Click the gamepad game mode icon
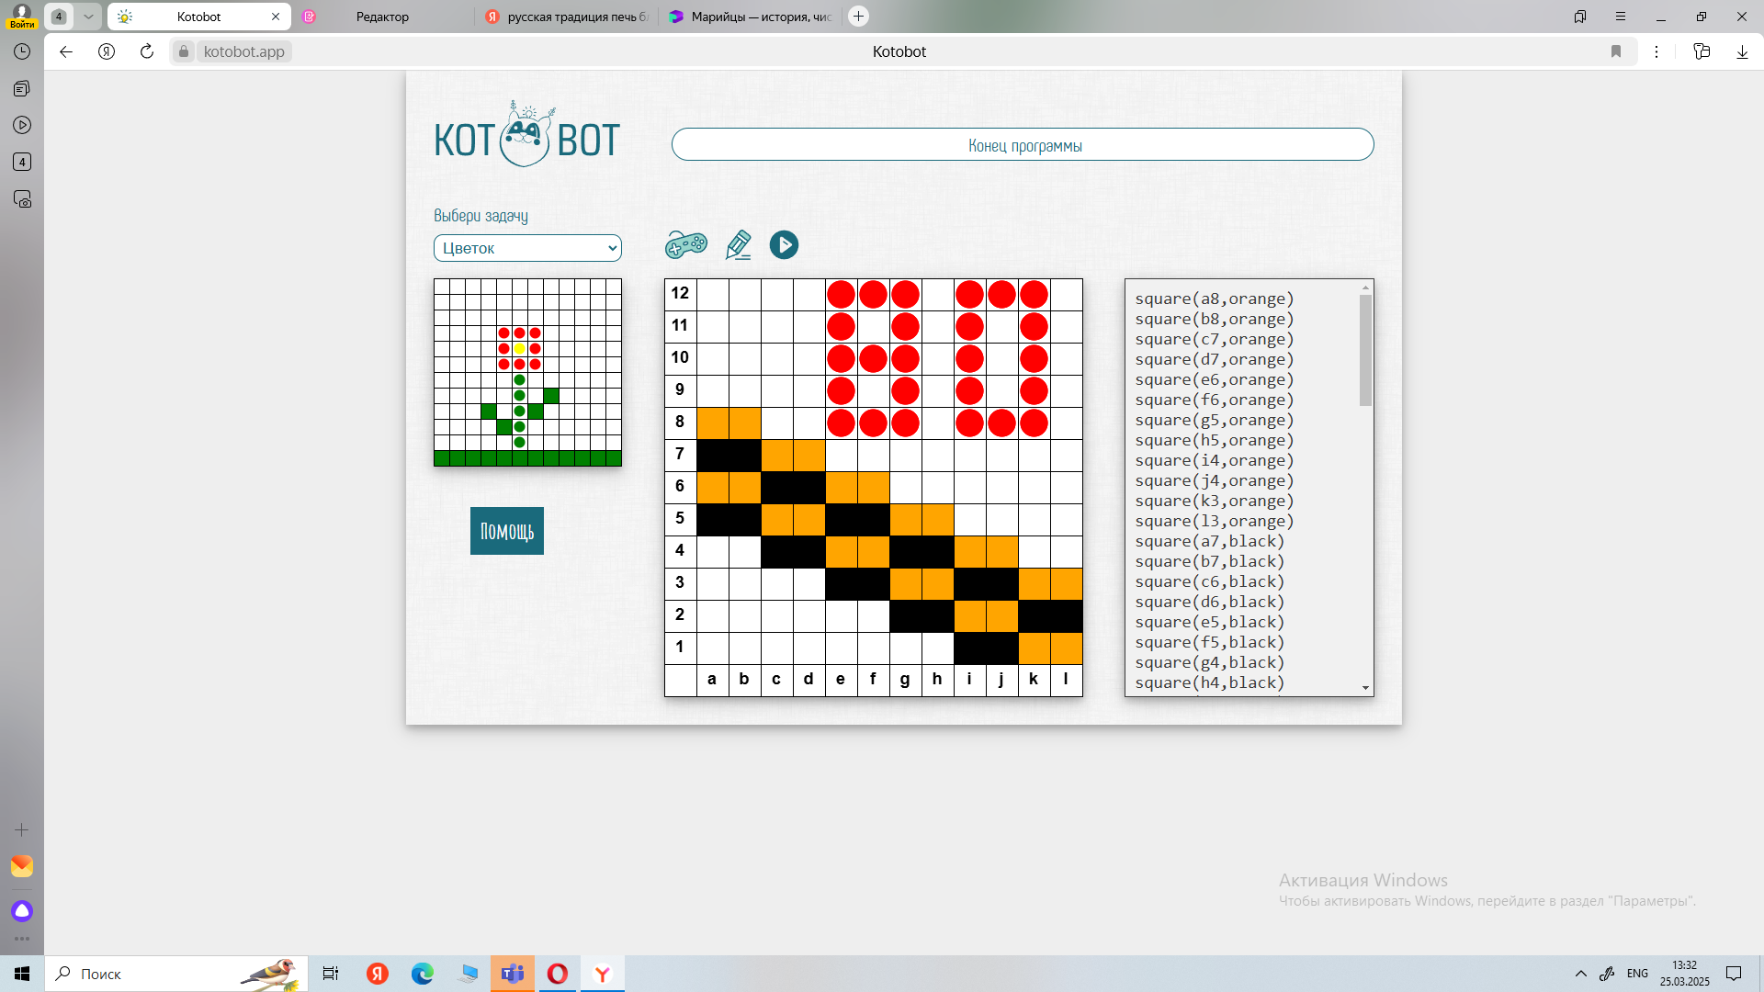The height and width of the screenshot is (992, 1764). pyautogui.click(x=686, y=244)
